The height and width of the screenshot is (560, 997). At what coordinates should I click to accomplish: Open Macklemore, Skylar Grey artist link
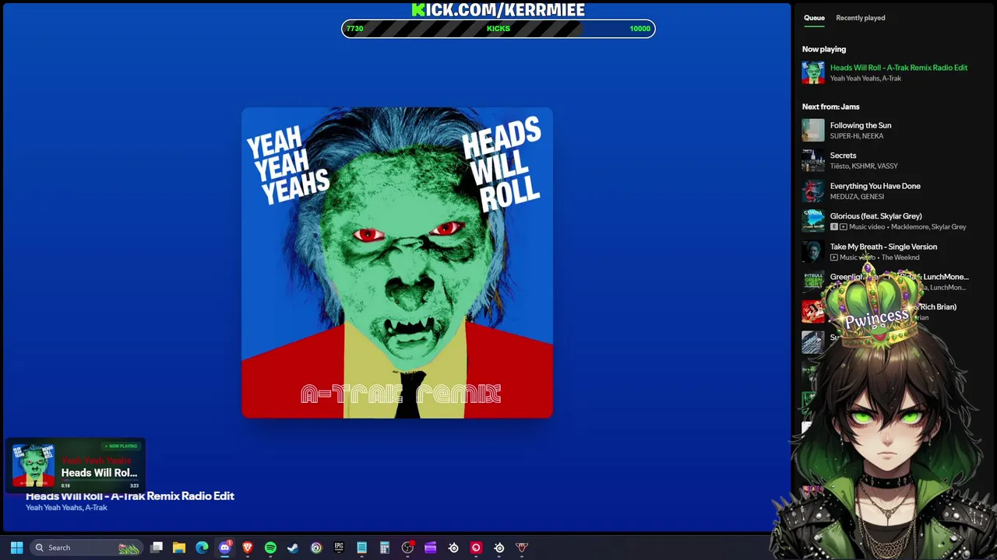(x=928, y=227)
